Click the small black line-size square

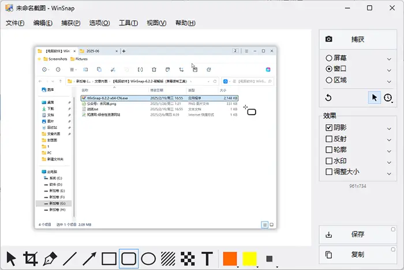270,258
